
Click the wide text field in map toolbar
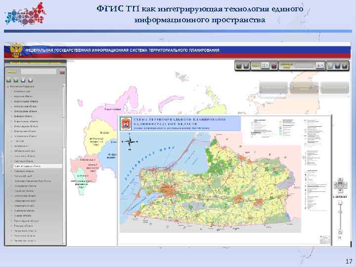[304, 66]
